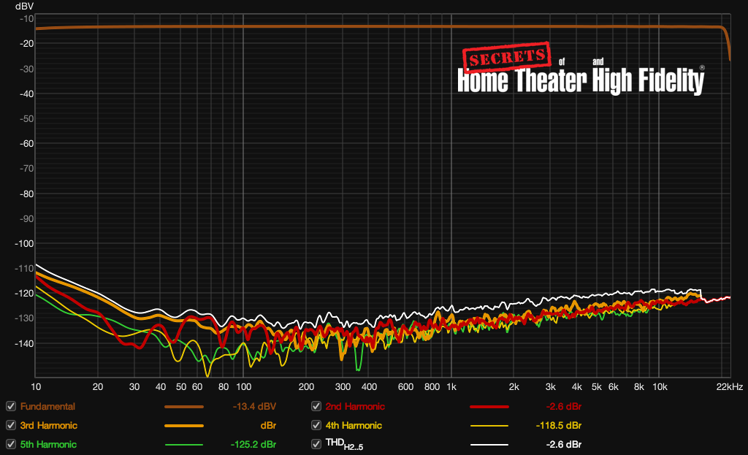Click the -125.2 dBr 5th harmonic value

[x=253, y=444]
